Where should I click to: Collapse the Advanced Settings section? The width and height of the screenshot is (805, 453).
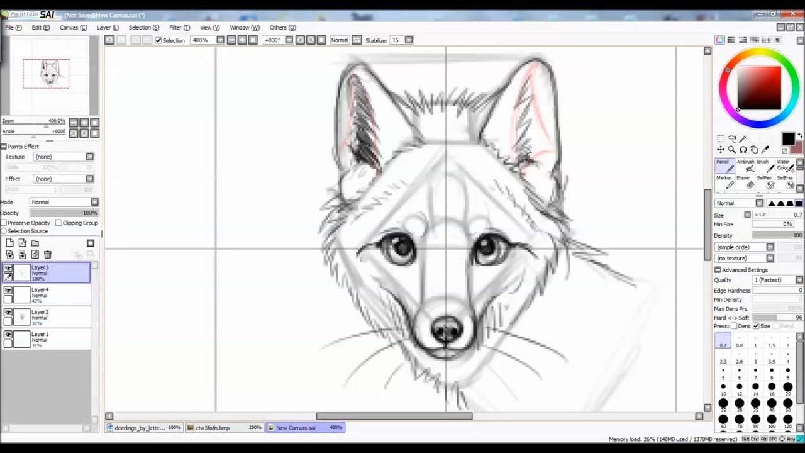[717, 269]
